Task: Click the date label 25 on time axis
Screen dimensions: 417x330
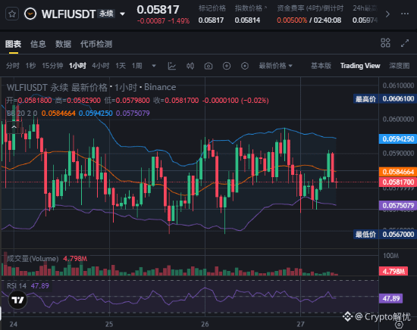Action: (x=109, y=324)
